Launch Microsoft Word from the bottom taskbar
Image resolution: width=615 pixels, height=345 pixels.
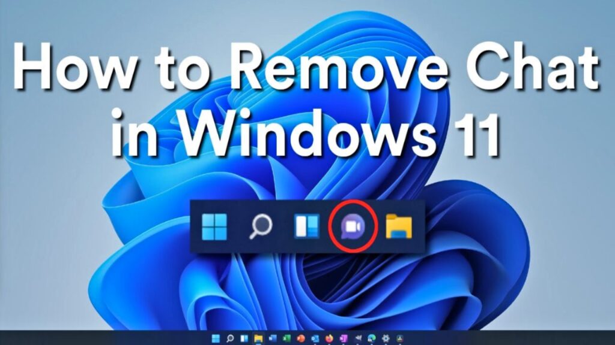[273, 337]
